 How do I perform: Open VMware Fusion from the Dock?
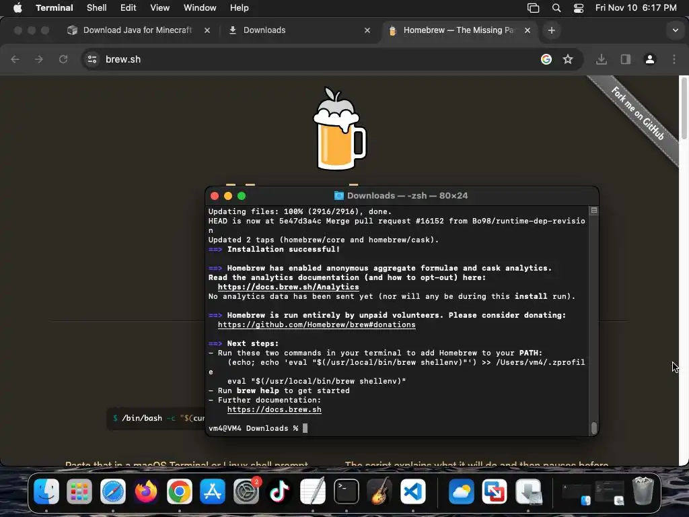[x=495, y=491]
